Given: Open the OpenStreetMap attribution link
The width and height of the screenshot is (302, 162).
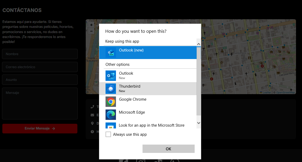Looking at the screenshot, I should [285, 93].
